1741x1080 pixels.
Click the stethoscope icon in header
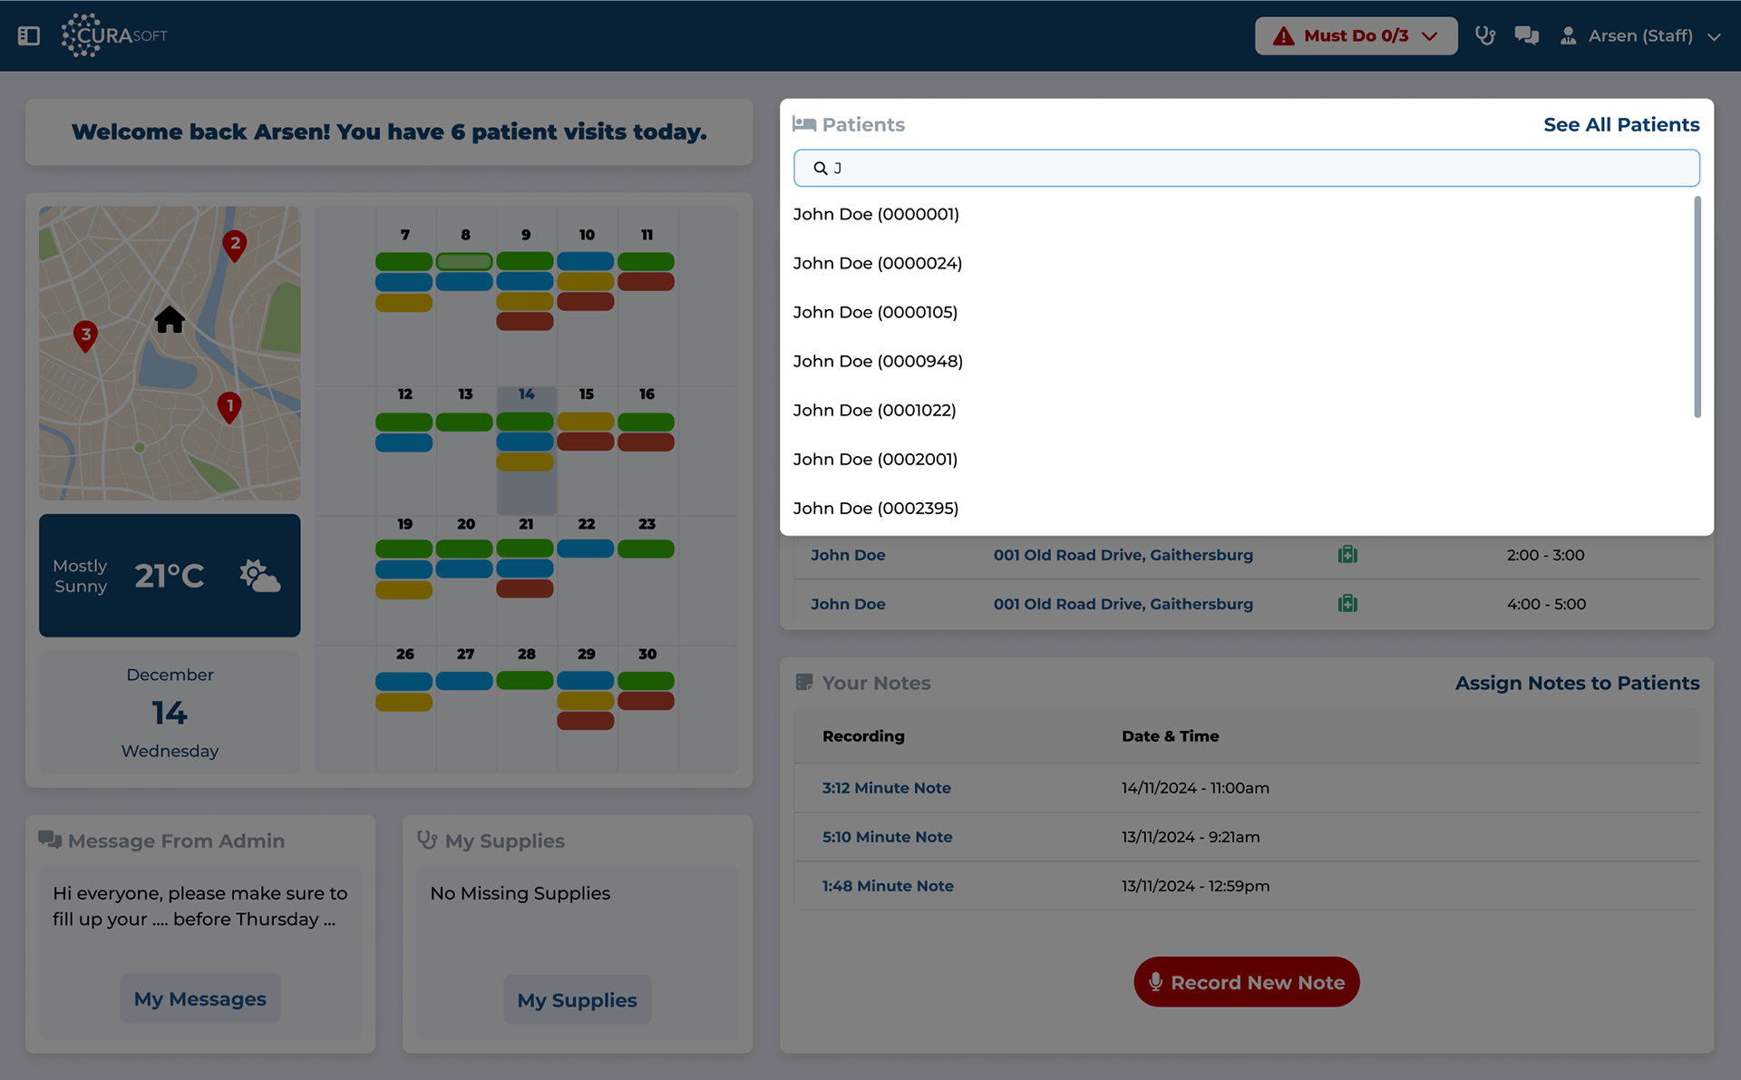1484,36
